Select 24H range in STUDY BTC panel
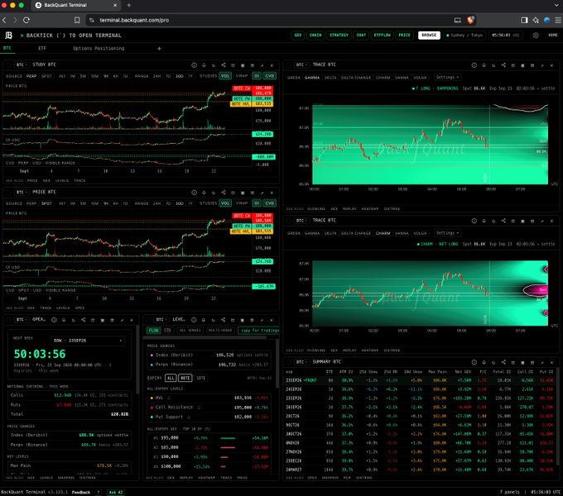Viewport: 563px width, 496px height. coord(157,76)
